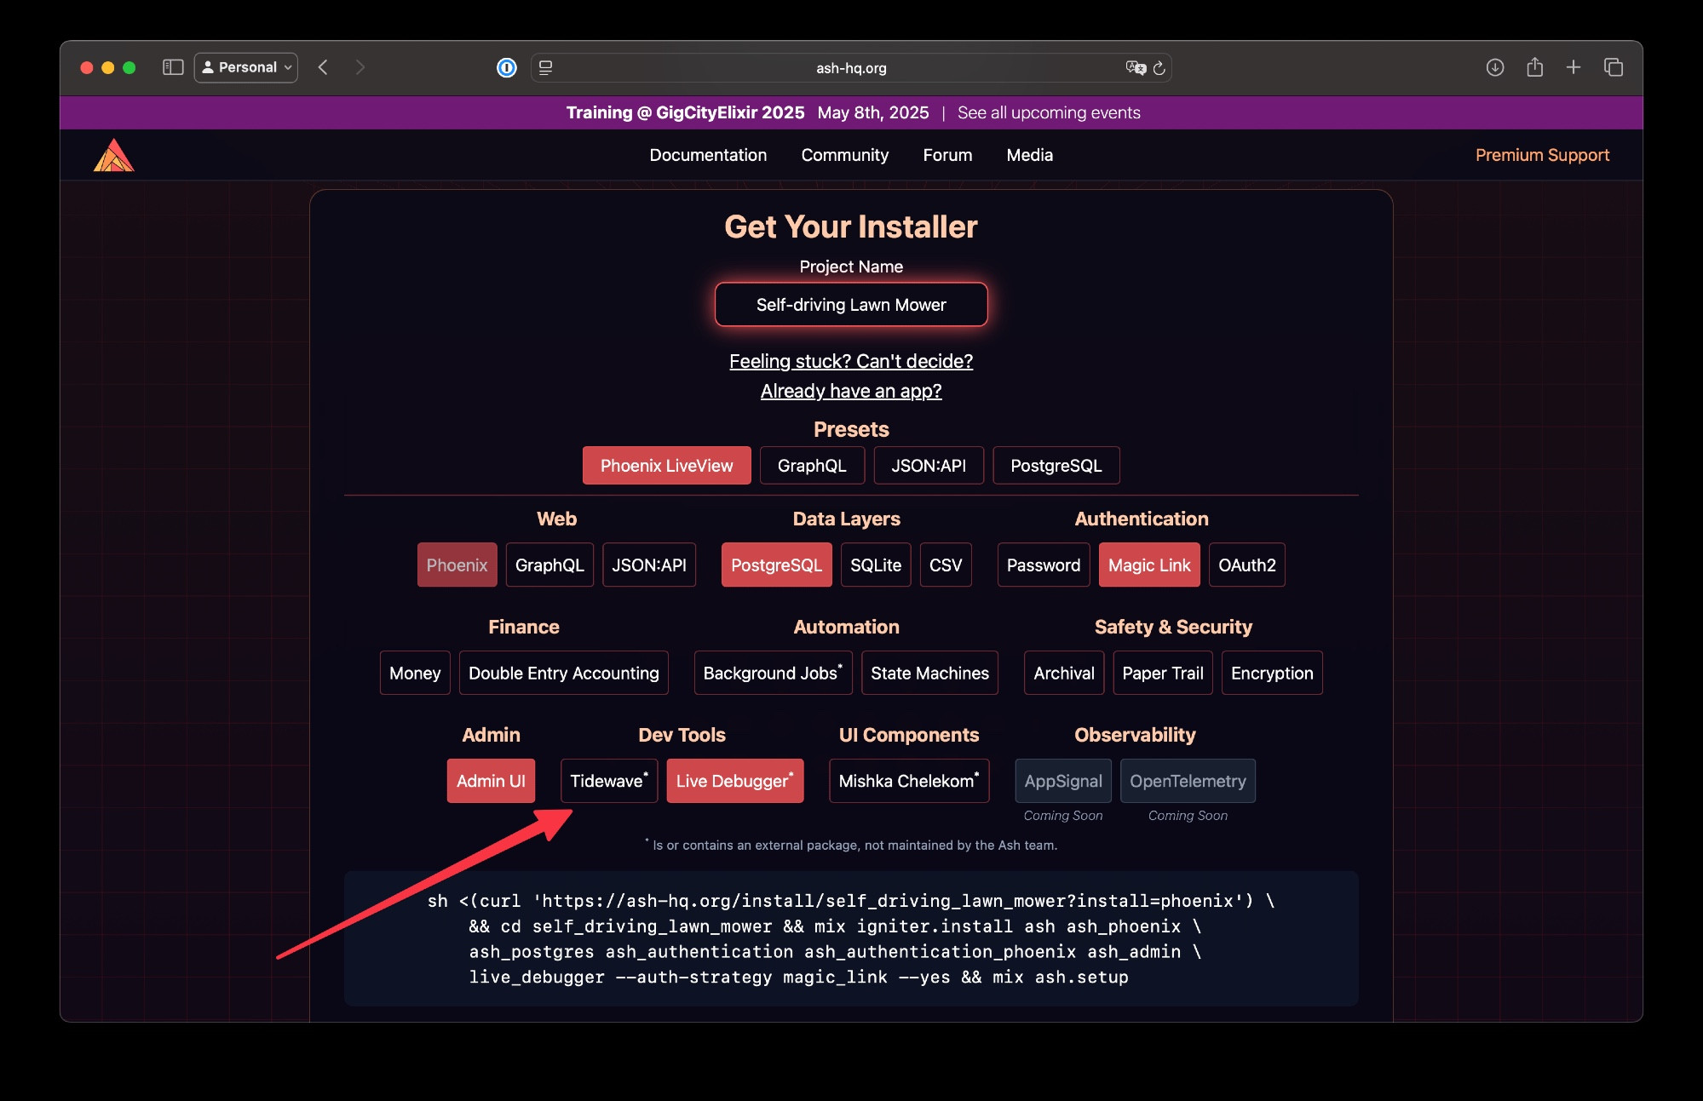The height and width of the screenshot is (1101, 1703).
Task: Select the GraphQL preset button
Action: pos(812,466)
